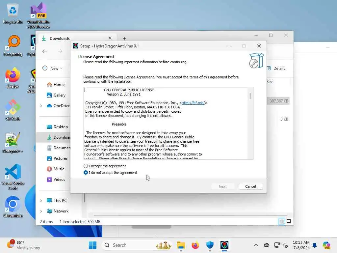The height and width of the screenshot is (253, 337).
Task: Go back in the Downloads Explorer window
Action: (44, 51)
